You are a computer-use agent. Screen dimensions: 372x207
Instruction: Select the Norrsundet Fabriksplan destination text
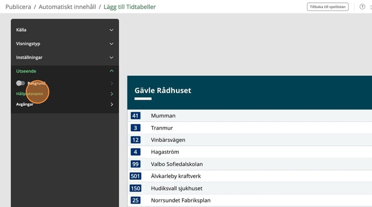click(180, 200)
